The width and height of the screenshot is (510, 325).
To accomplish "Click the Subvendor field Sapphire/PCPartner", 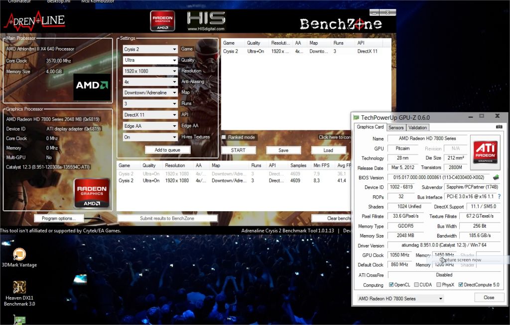I will click(x=472, y=187).
